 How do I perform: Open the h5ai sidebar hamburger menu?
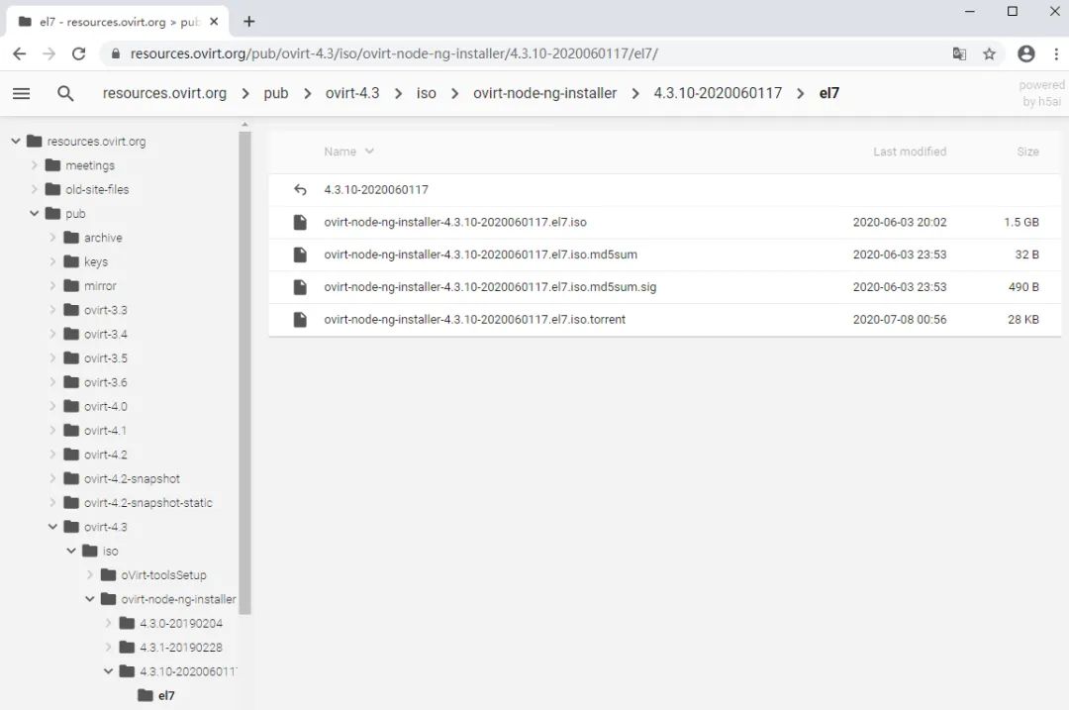[x=22, y=93]
